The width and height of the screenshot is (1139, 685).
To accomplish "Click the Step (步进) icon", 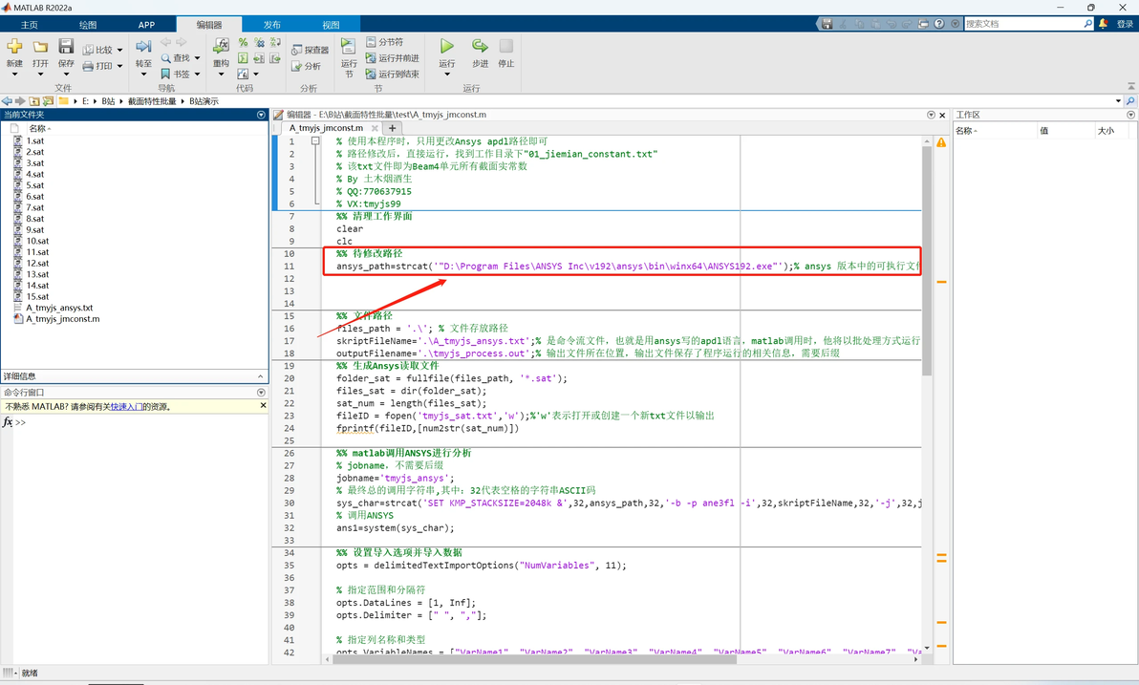I will [x=480, y=47].
